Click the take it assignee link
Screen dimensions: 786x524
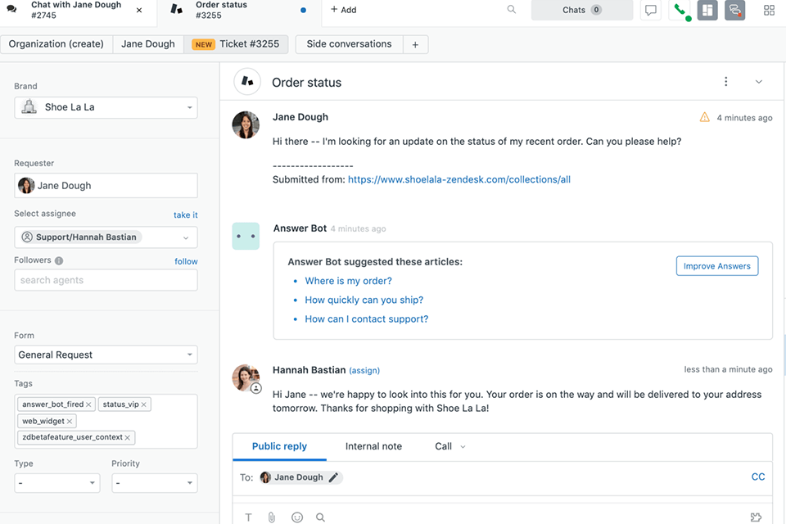tap(185, 215)
